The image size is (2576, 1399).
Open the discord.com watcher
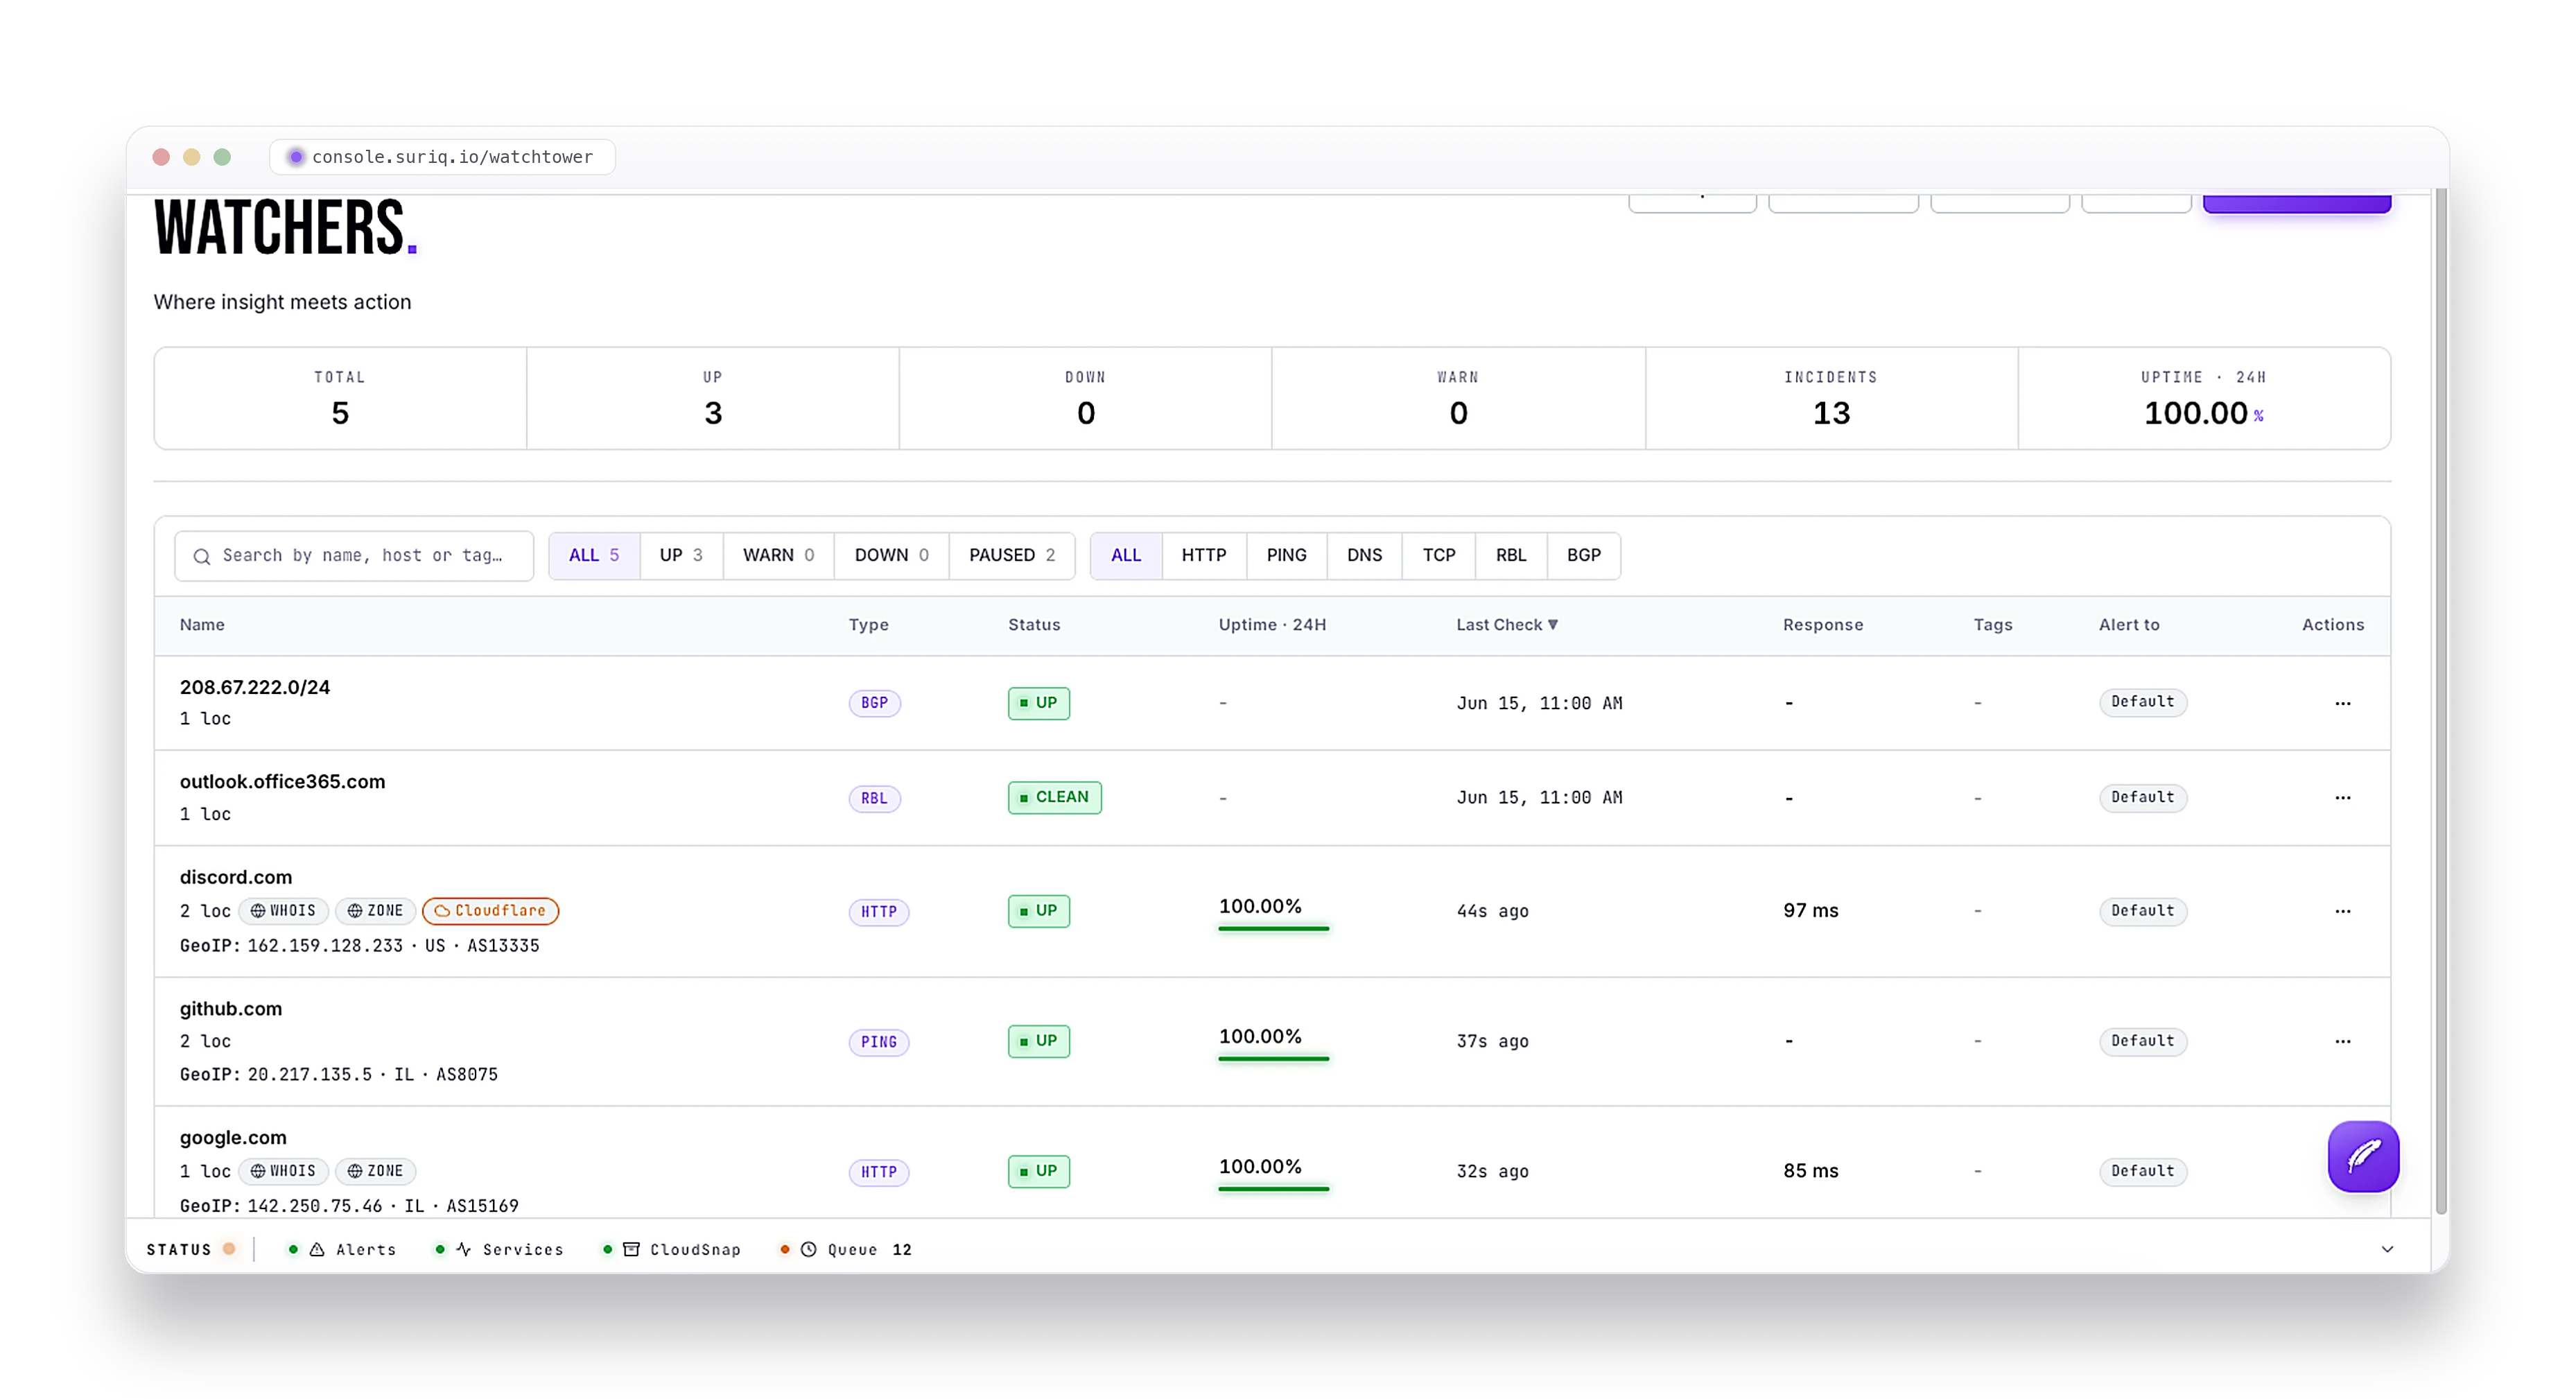(236, 877)
